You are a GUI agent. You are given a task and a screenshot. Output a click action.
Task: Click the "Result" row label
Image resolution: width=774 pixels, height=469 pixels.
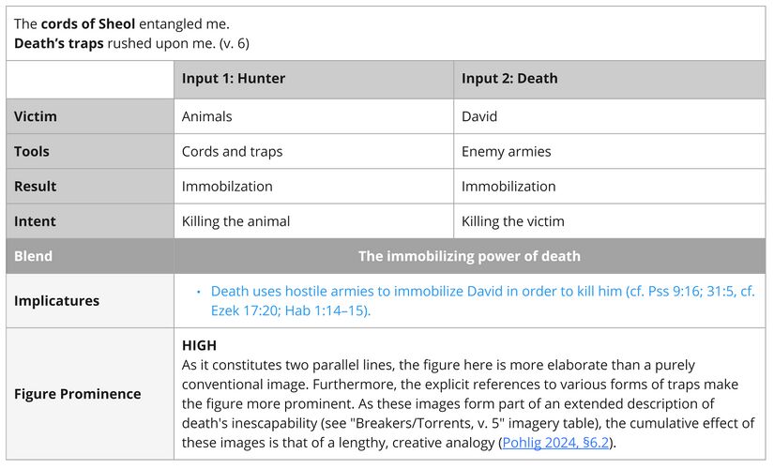tap(35, 186)
